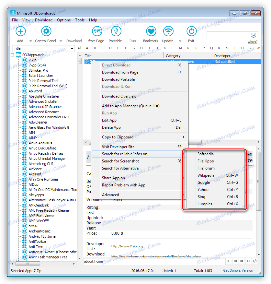This screenshot has height=284, width=271.
Task: Click the Add toolbar icon
Action: click(x=21, y=31)
